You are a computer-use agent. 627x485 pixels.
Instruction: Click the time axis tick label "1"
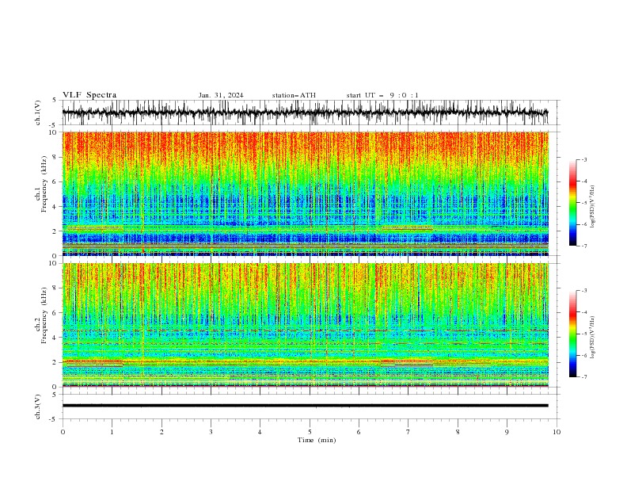[x=112, y=432]
